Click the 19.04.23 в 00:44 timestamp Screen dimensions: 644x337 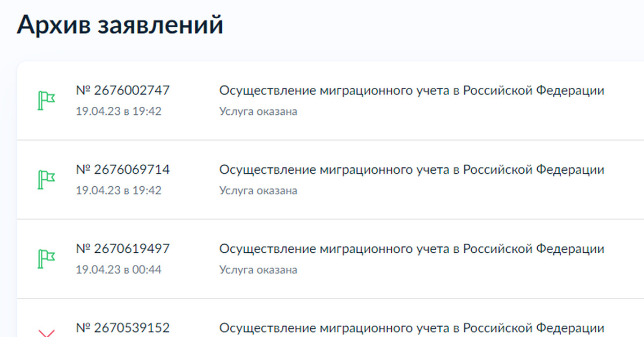point(119,269)
